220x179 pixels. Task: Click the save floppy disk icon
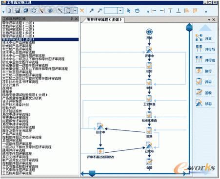tap(18, 11)
